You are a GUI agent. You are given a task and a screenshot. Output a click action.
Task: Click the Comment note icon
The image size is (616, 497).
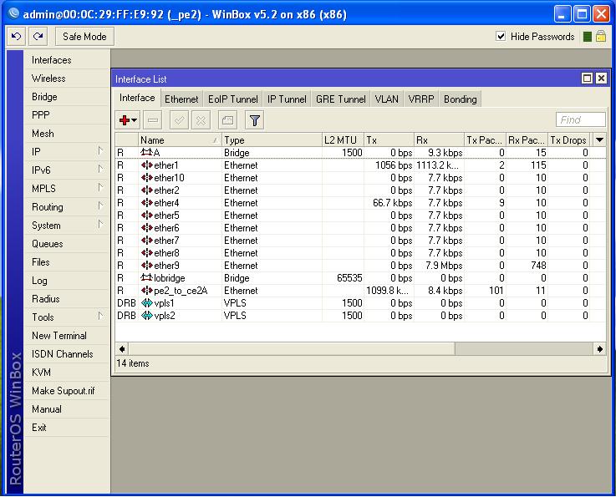(x=228, y=120)
